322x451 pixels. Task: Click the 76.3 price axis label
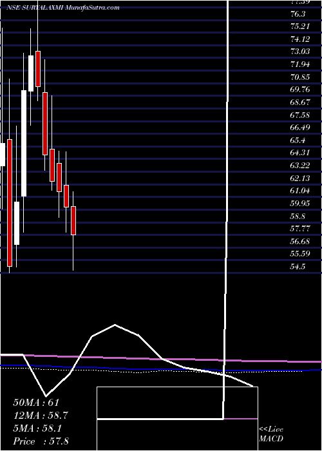[298, 14]
